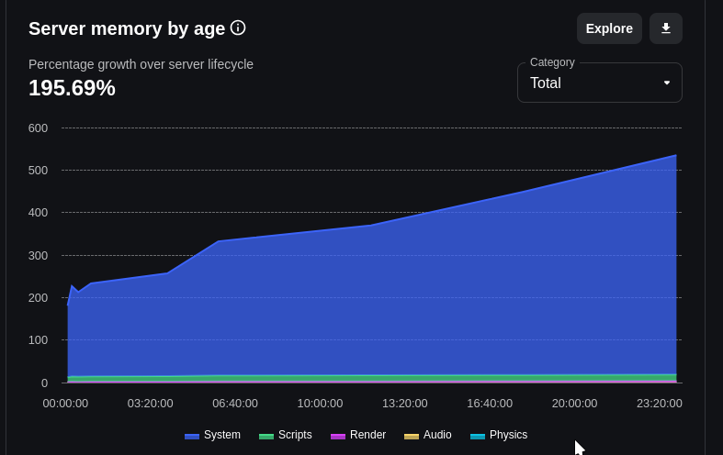Click the 00:00:00 x-axis label
This screenshot has width=723, height=455.
tap(65, 404)
